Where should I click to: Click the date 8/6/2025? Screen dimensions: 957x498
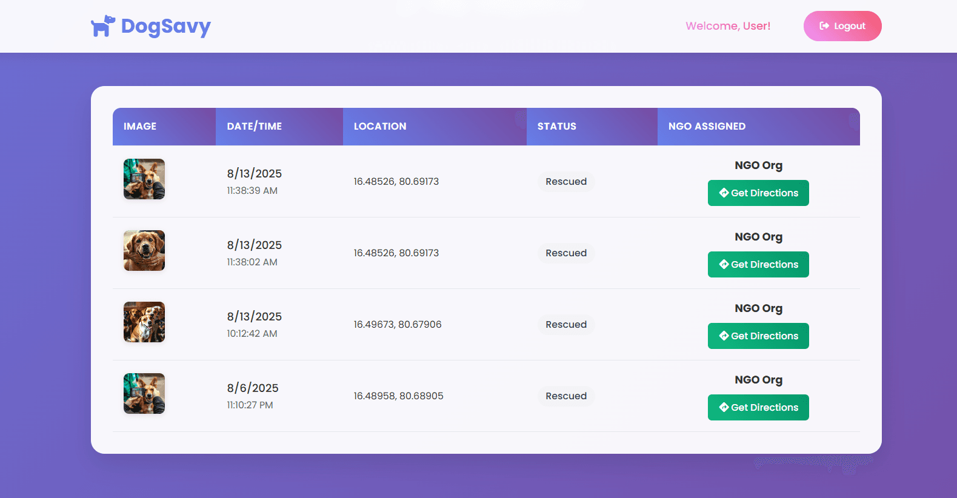tap(253, 388)
